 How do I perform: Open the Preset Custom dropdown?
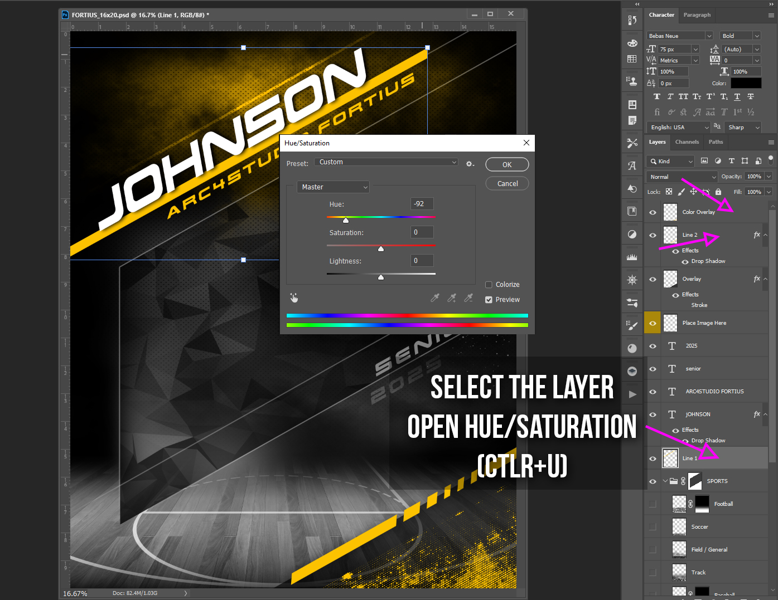pos(386,162)
